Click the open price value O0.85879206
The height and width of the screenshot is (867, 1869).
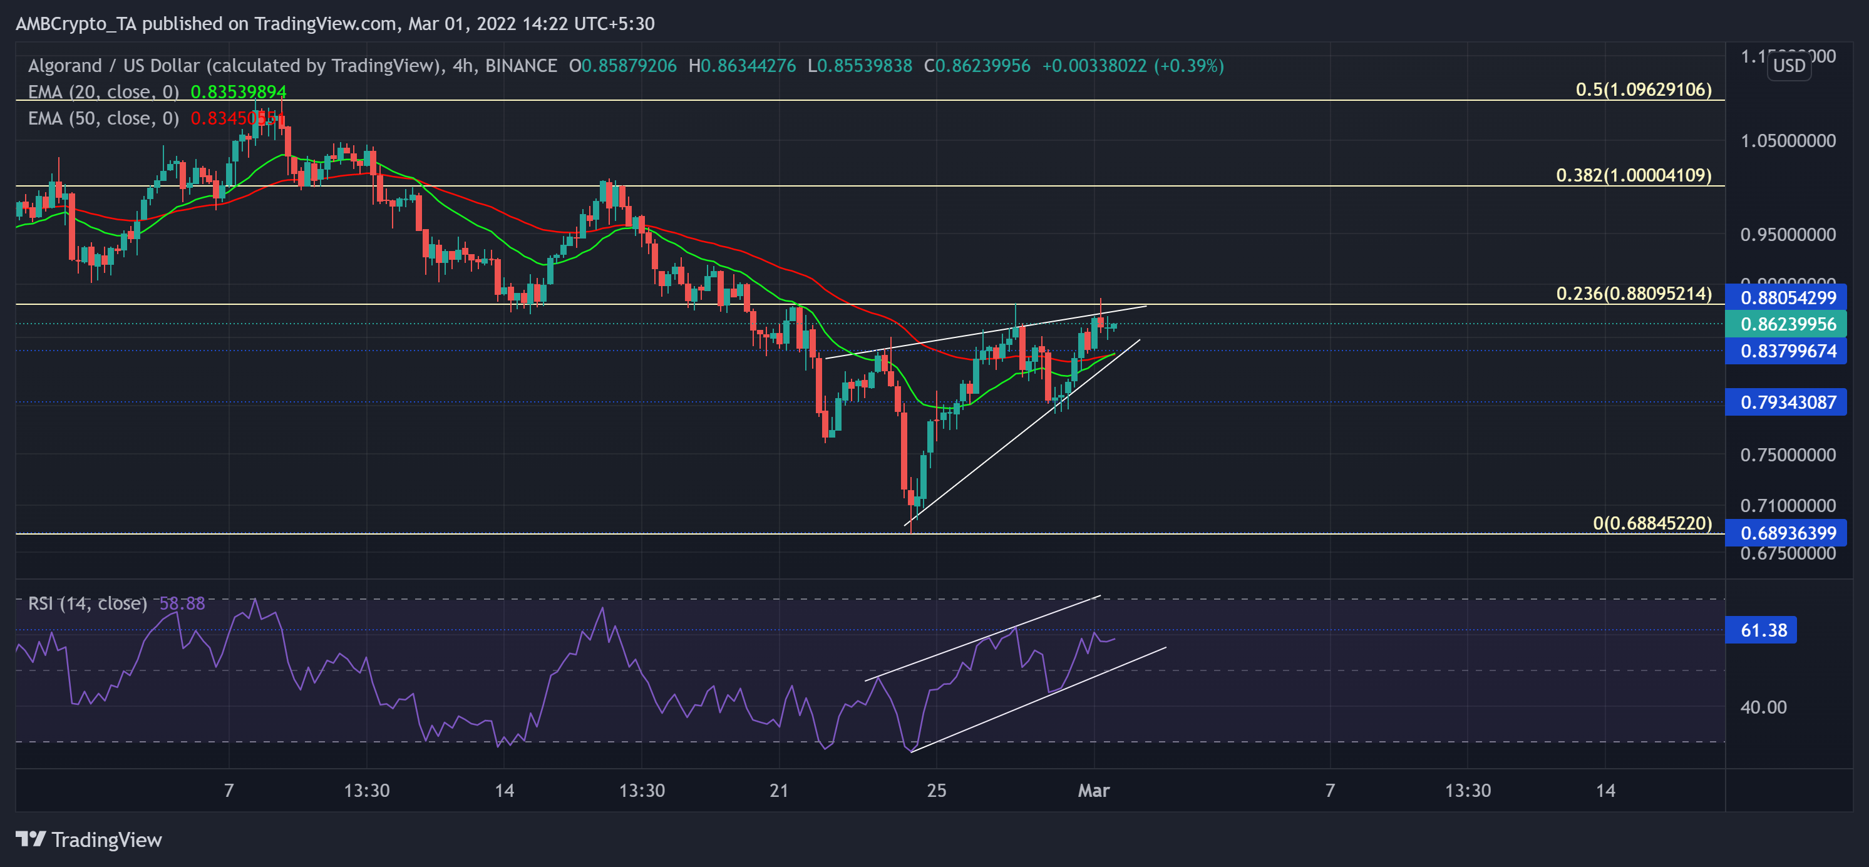click(622, 66)
